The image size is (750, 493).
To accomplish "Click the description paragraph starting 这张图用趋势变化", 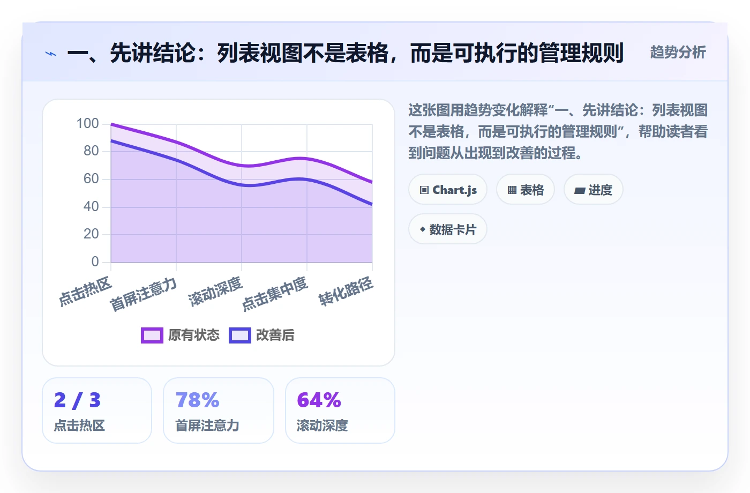I will [x=558, y=132].
